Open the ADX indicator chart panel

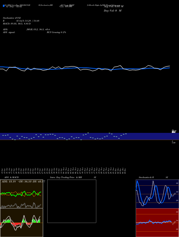click(x=21, y=194)
